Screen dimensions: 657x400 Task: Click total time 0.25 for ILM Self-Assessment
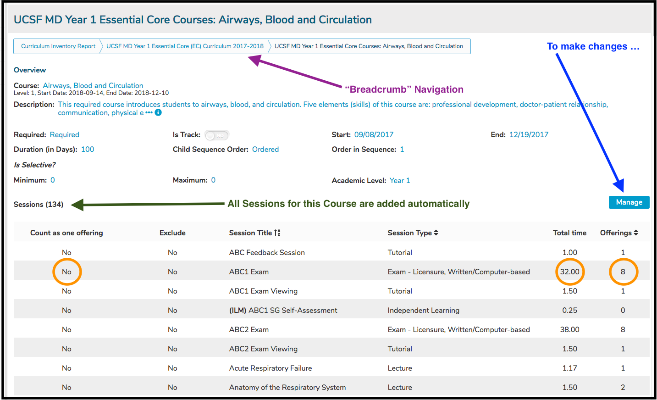[x=569, y=310]
